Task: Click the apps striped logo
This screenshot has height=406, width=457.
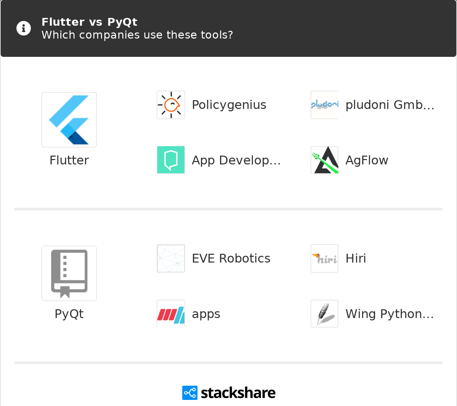Action: point(171,314)
